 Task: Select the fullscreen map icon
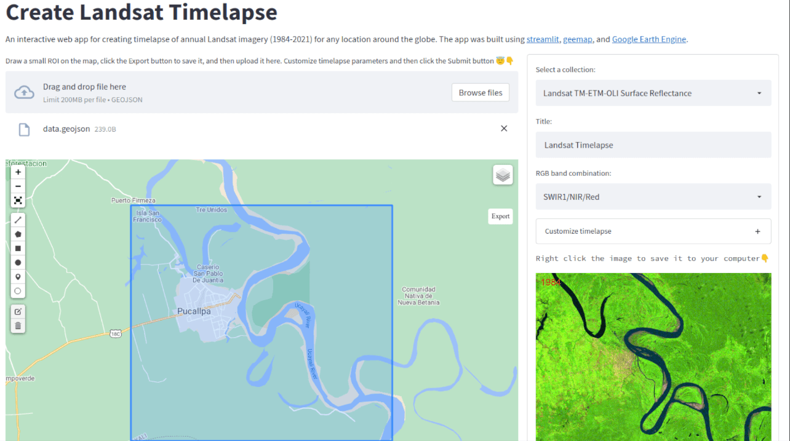coord(18,200)
